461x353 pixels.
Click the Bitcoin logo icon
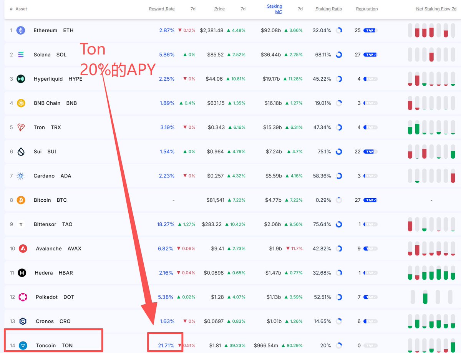pyautogui.click(x=21, y=200)
